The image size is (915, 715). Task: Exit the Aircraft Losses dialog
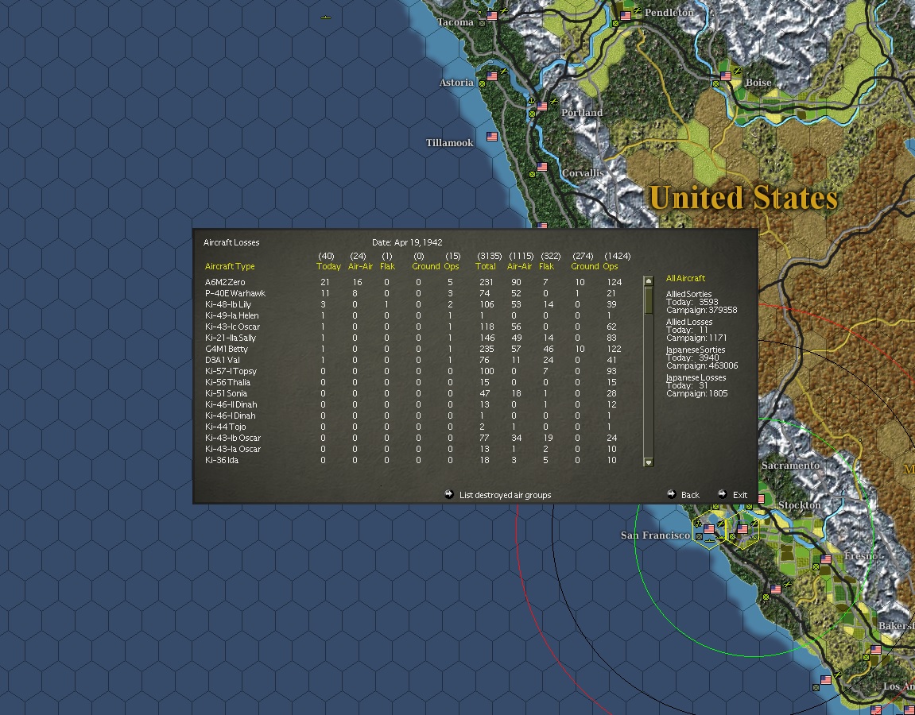tap(733, 495)
